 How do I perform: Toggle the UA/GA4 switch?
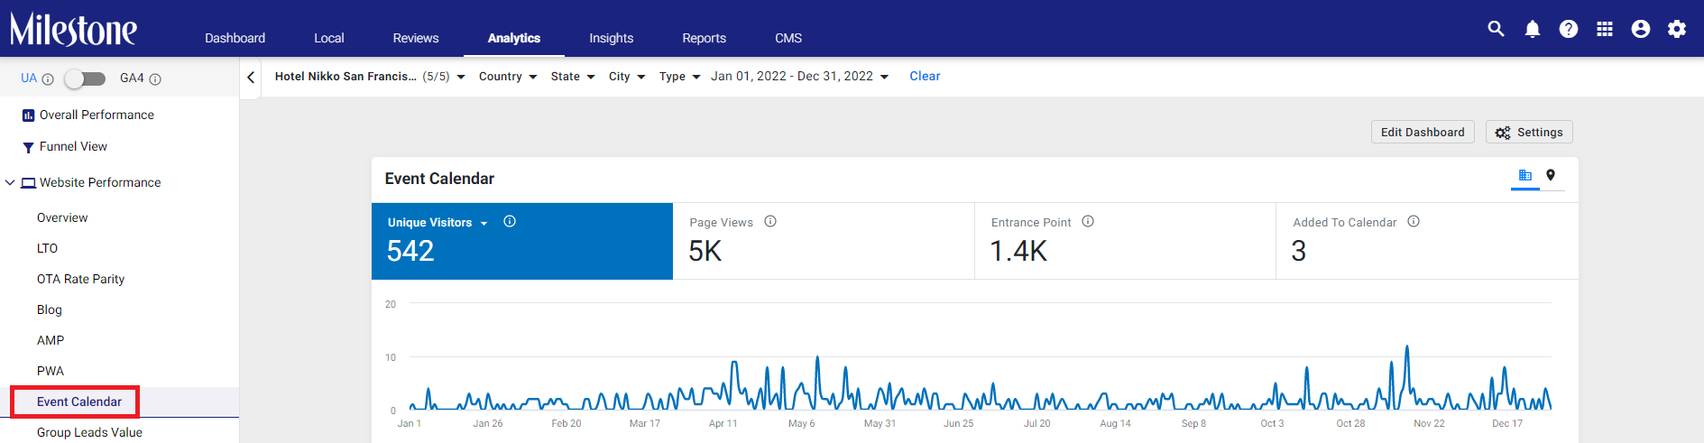click(85, 78)
